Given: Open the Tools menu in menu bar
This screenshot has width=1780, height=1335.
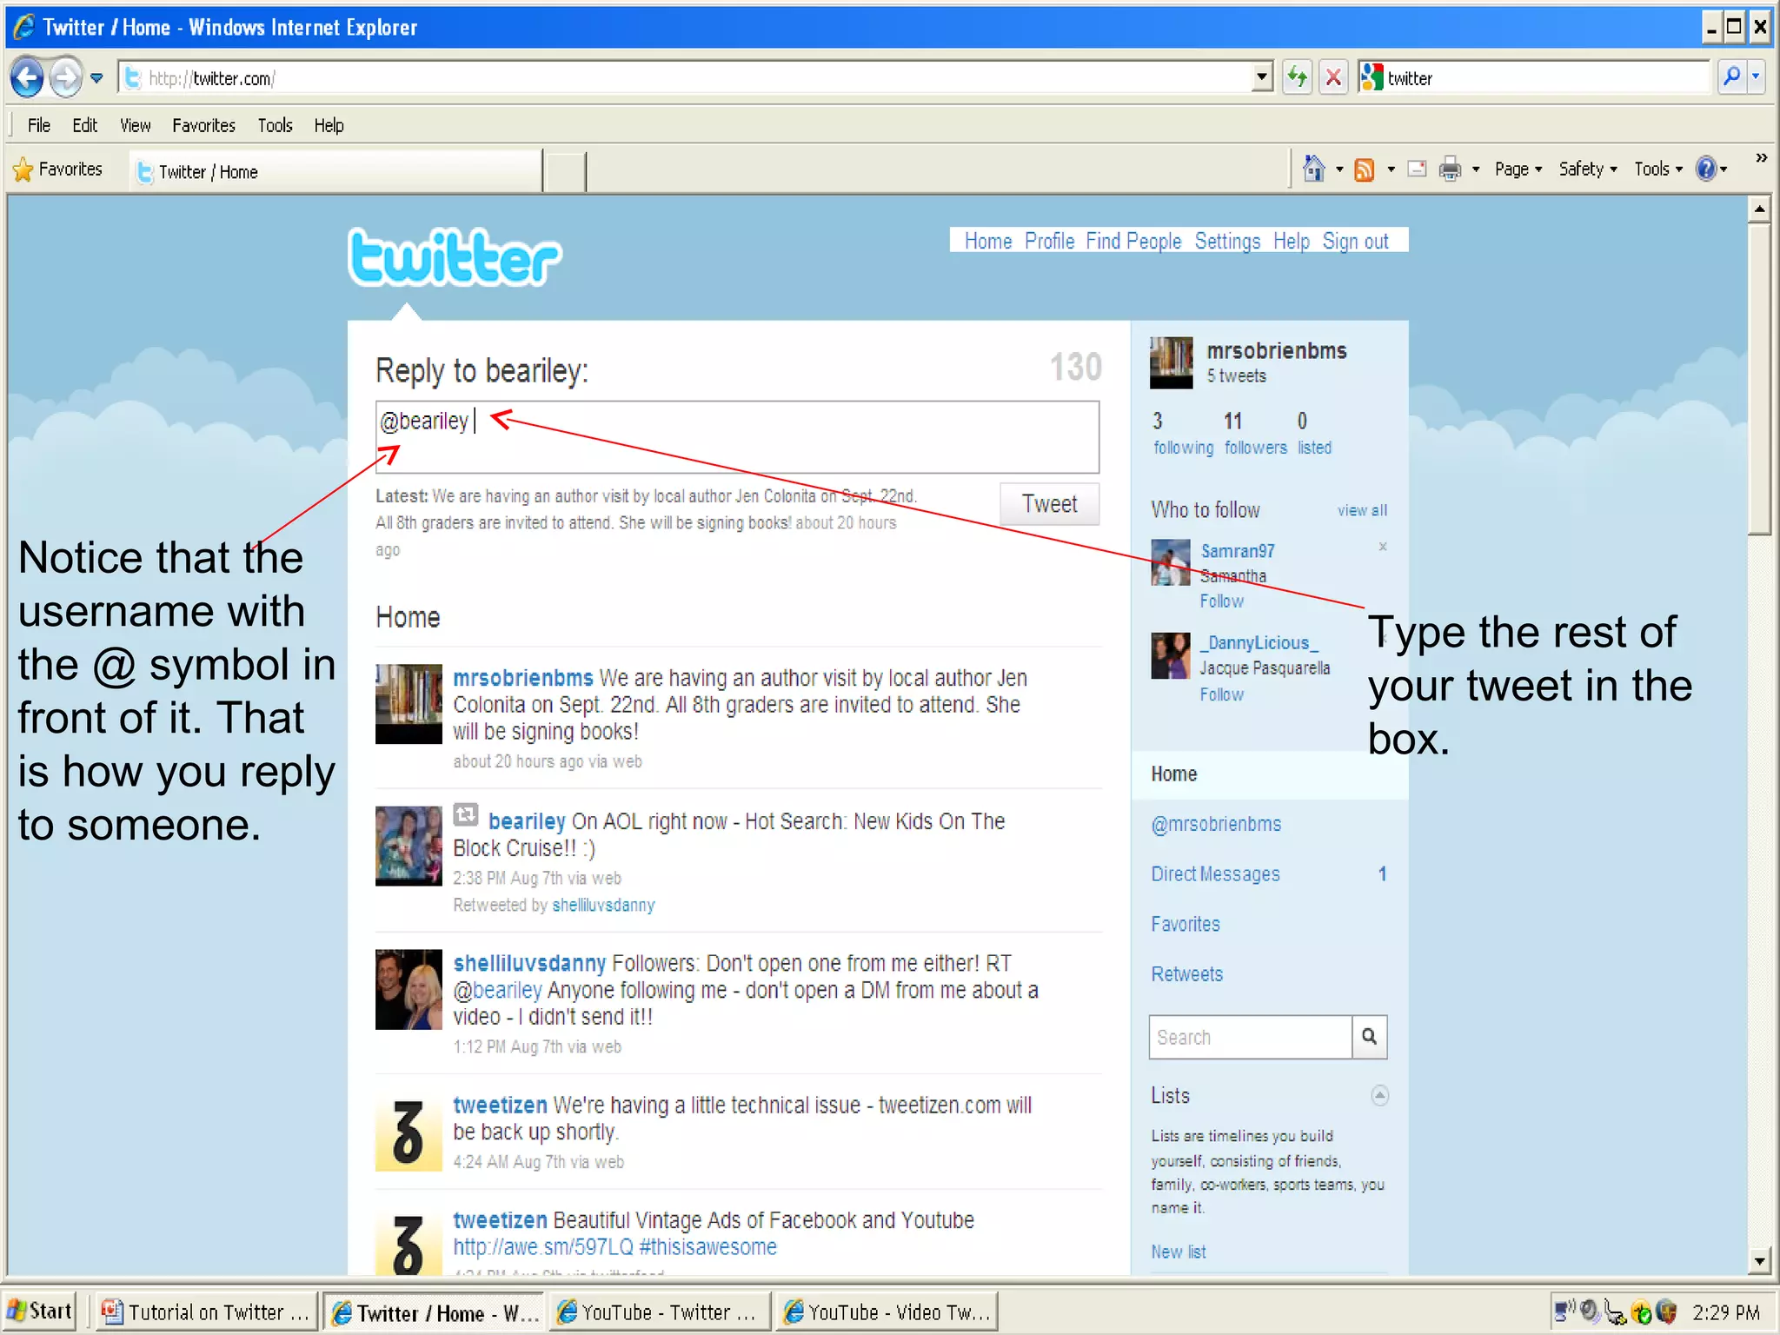Looking at the screenshot, I should 275,125.
